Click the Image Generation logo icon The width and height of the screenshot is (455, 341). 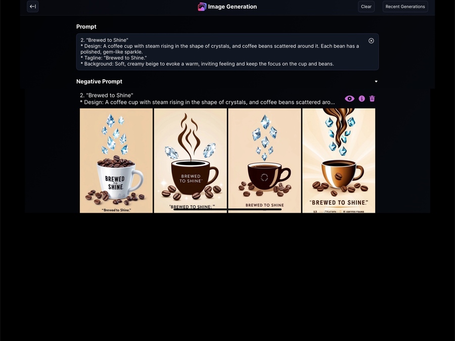coord(202,7)
